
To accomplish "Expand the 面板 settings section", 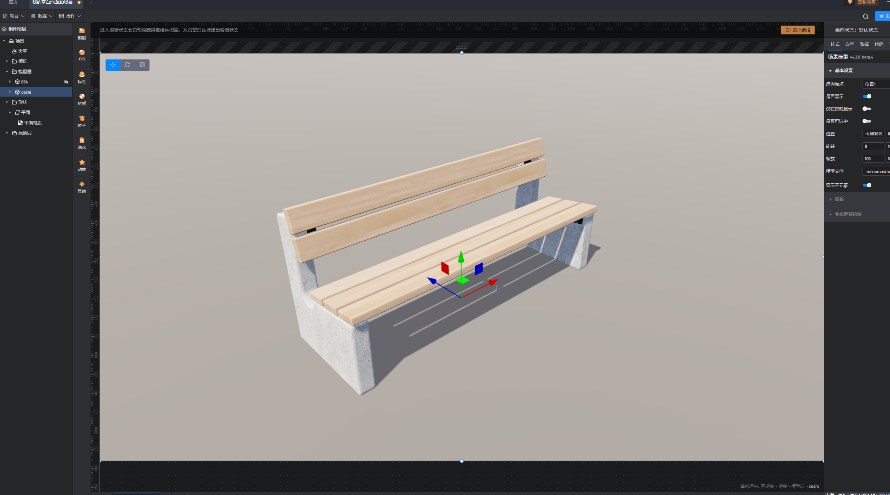I will [x=839, y=199].
